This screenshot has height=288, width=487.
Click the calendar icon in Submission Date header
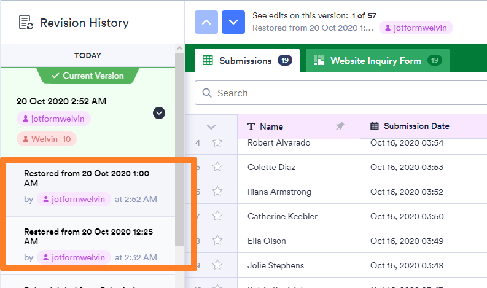click(375, 126)
